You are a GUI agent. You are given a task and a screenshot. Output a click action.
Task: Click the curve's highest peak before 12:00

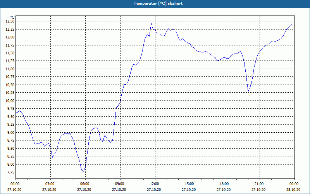(151, 23)
